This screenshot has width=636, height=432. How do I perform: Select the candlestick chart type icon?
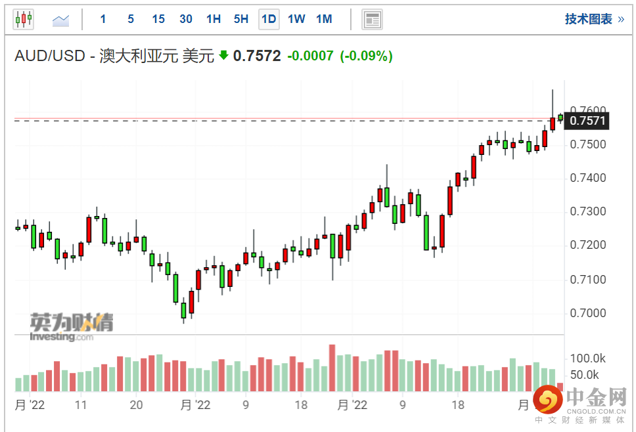coord(23,19)
